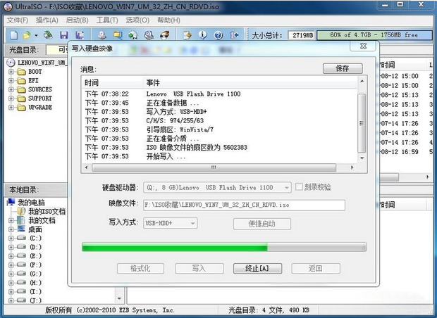Open the 工具(T) menu
437x318 pixels.
107,20
